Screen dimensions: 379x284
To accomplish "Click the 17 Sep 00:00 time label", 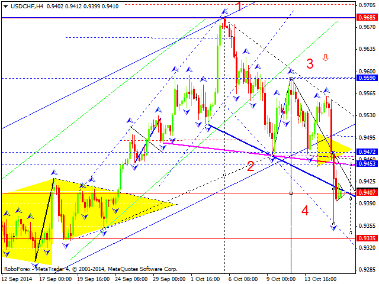I will point(56,279).
